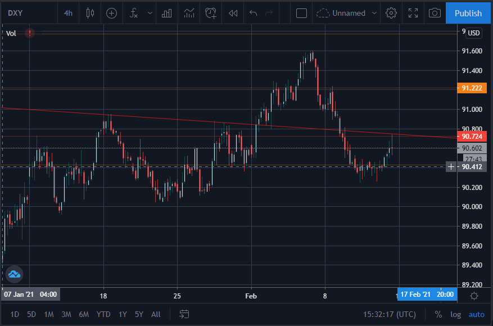Click the Vol indicator label
The height and width of the screenshot is (326, 493).
pyautogui.click(x=11, y=33)
